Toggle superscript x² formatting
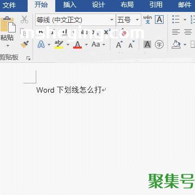This screenshot has height=195, width=195. tap(107, 32)
